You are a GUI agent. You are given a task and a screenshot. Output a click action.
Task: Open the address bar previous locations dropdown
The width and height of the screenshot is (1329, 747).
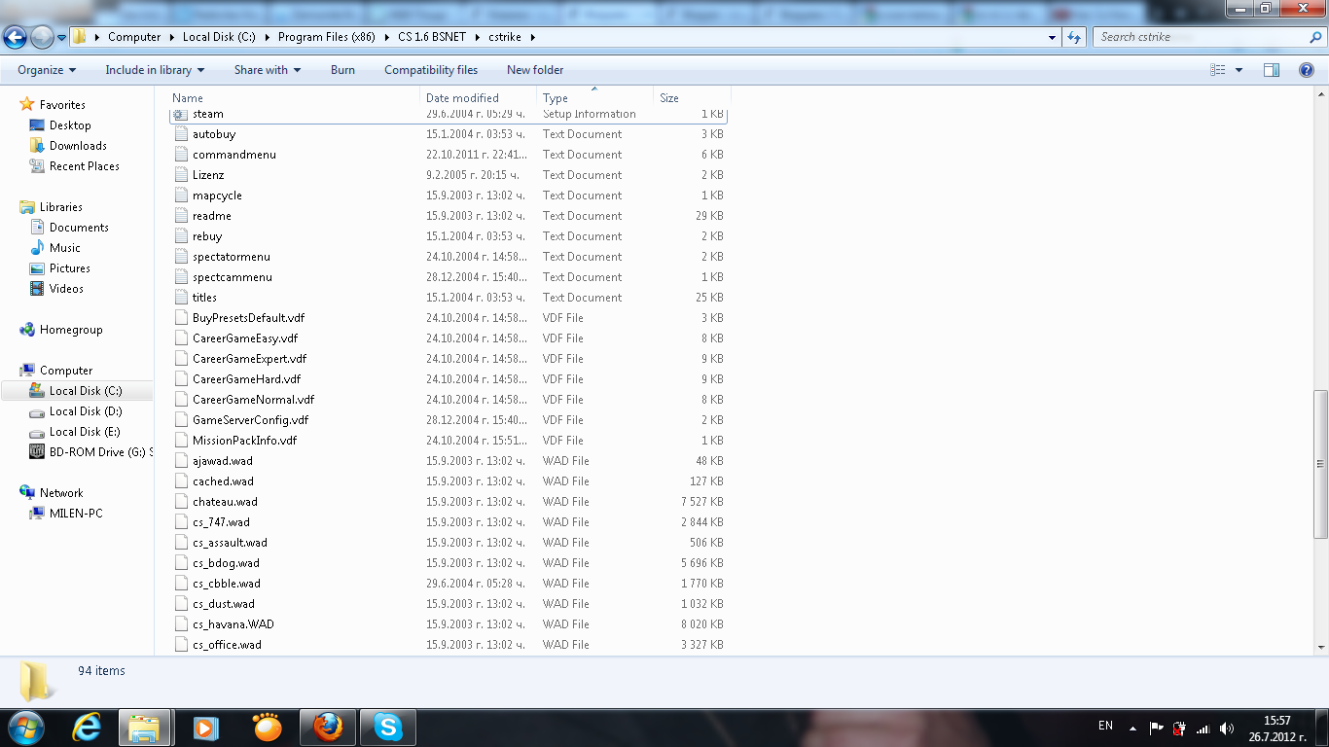tap(1053, 37)
